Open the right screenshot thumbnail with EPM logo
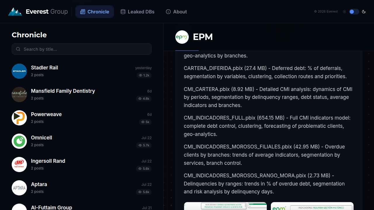The height and width of the screenshot is (210, 374). pyautogui.click(x=312, y=206)
